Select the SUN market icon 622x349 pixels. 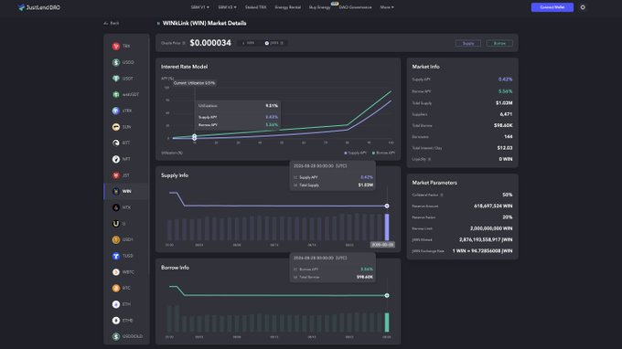pos(116,127)
